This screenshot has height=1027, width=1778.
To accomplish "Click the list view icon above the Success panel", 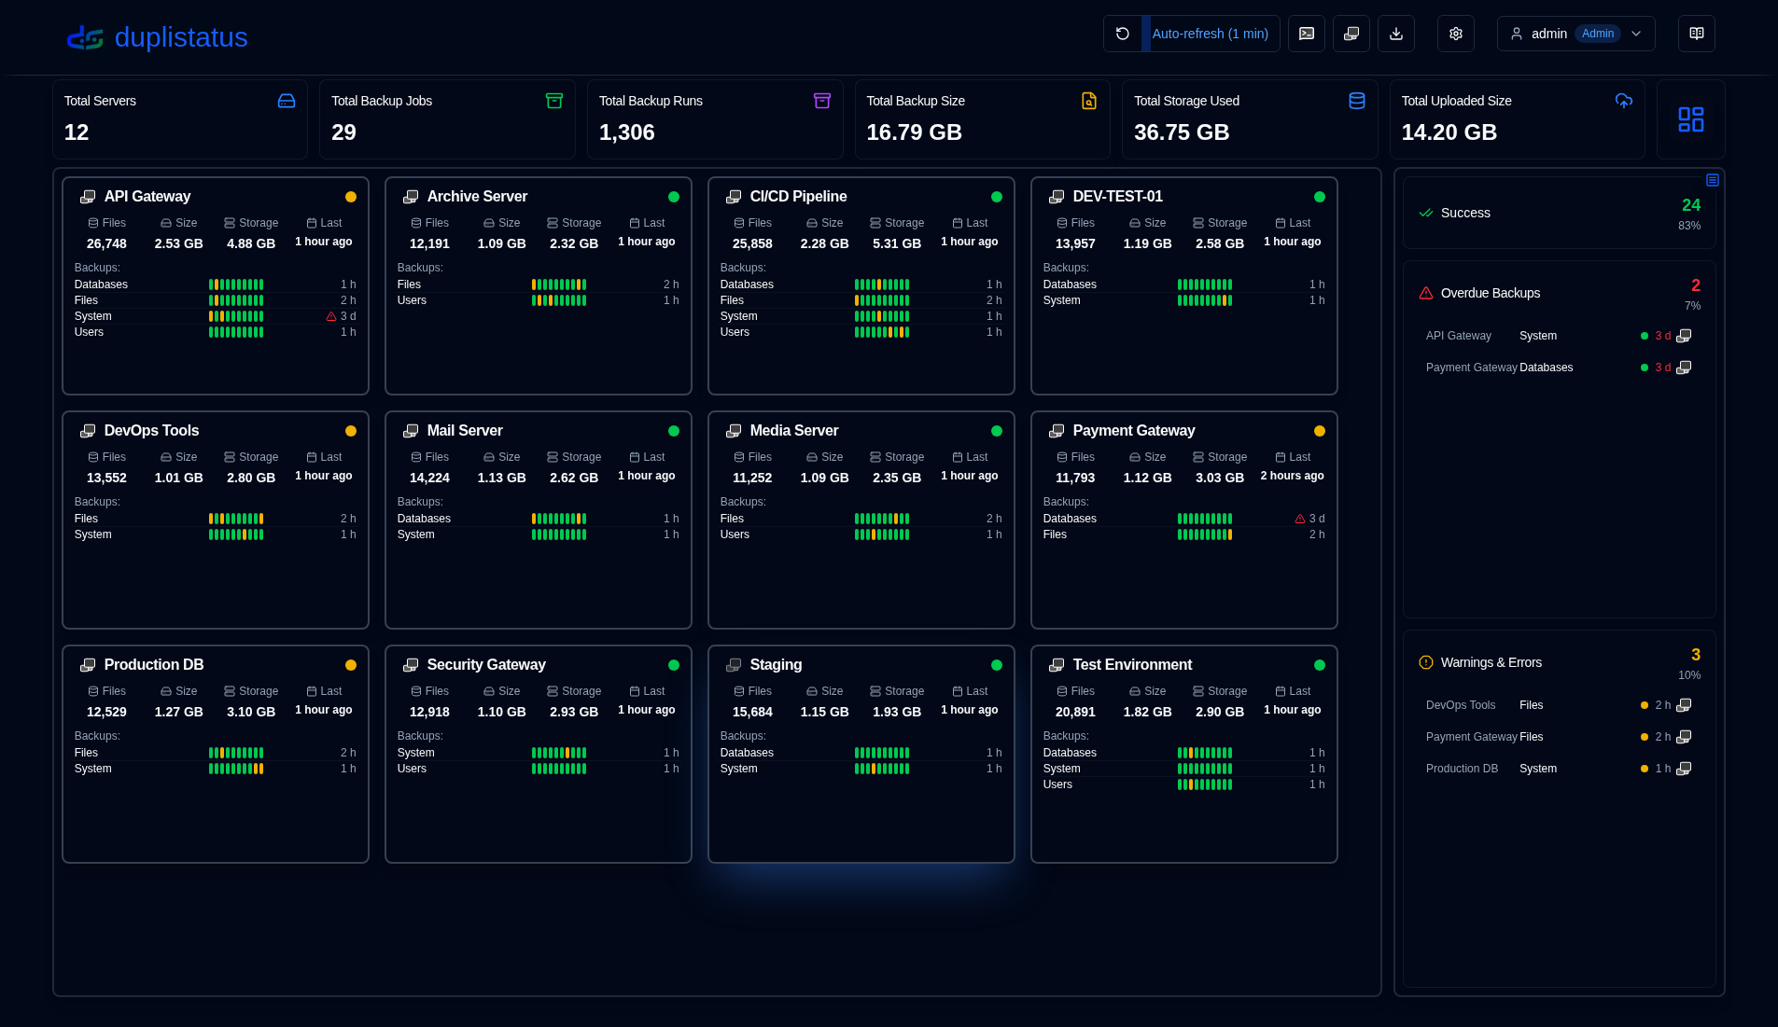I will pos(1713,179).
